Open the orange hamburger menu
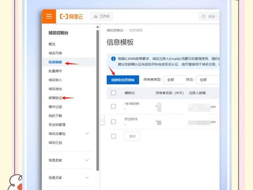 point(49,16)
